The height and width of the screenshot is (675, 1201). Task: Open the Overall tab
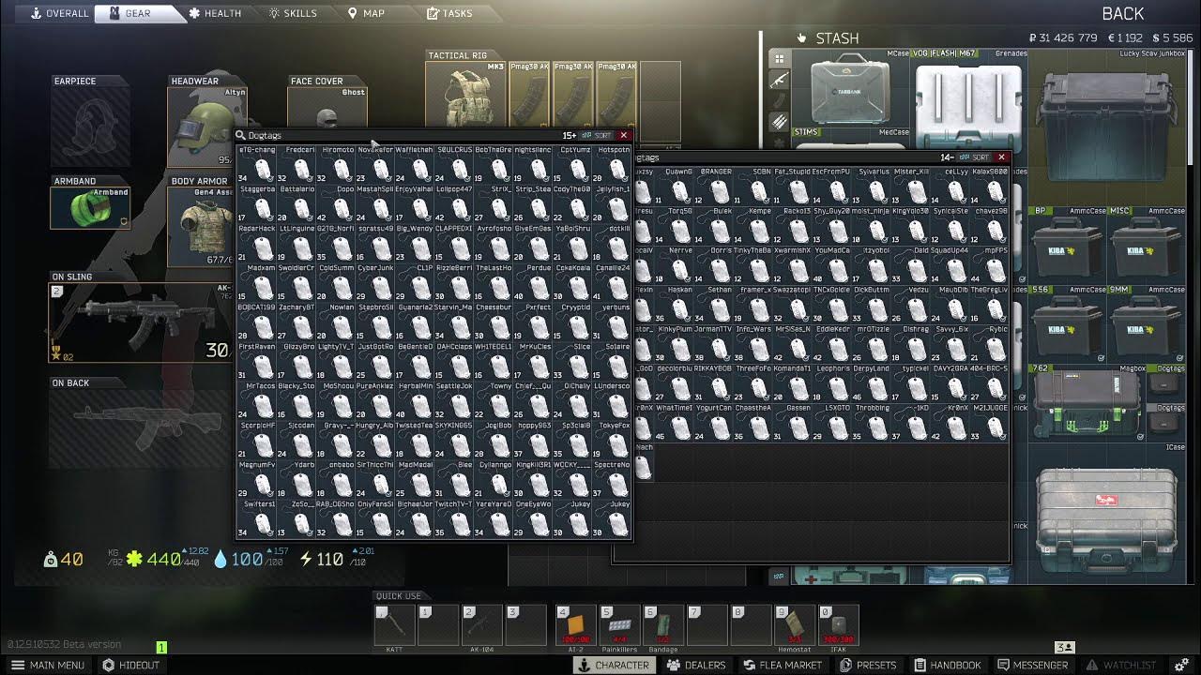point(60,13)
